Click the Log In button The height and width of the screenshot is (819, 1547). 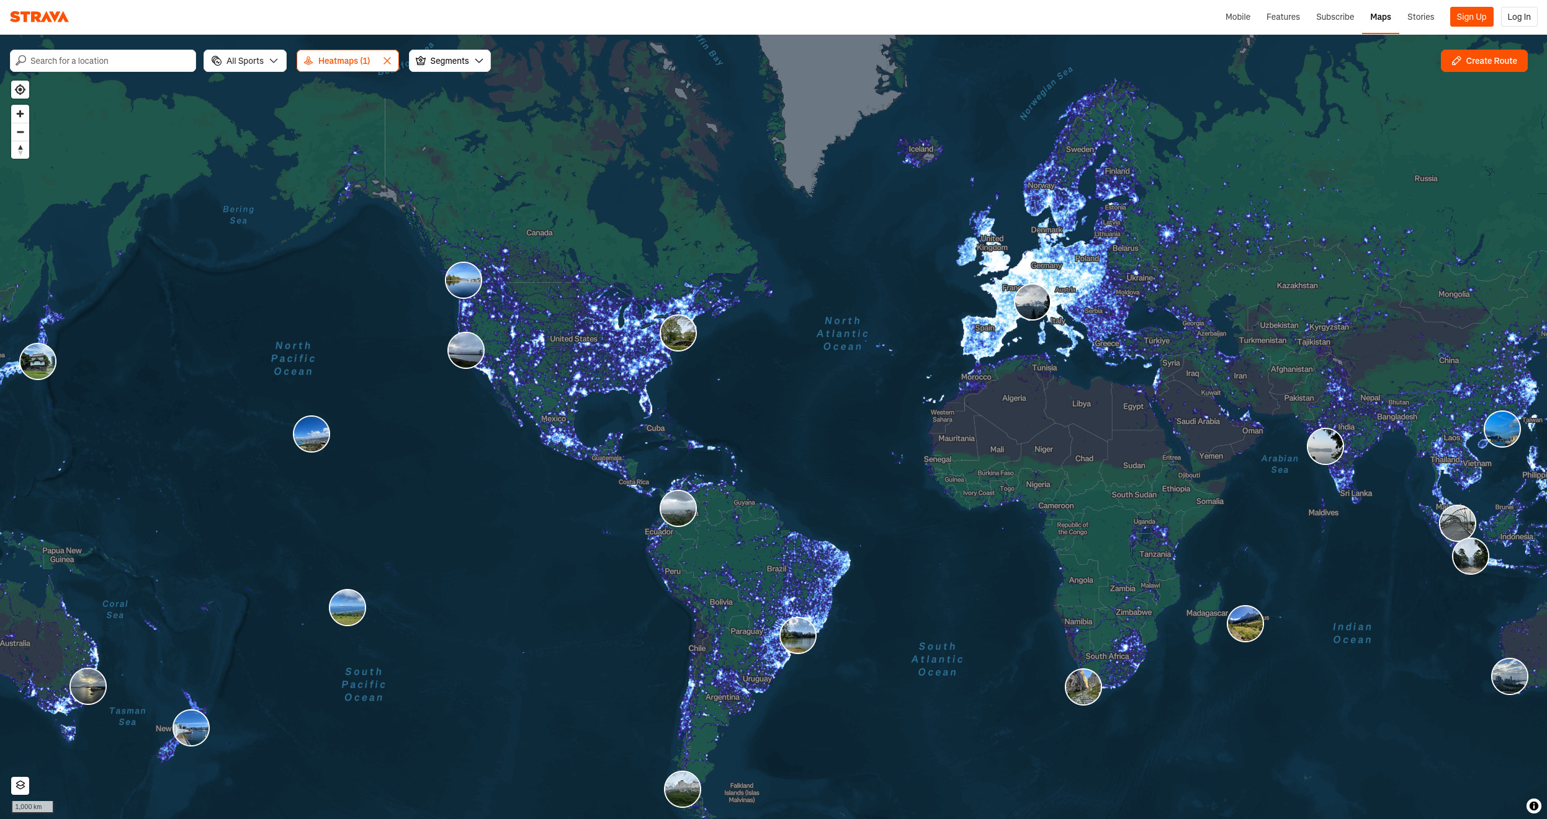pyautogui.click(x=1518, y=17)
